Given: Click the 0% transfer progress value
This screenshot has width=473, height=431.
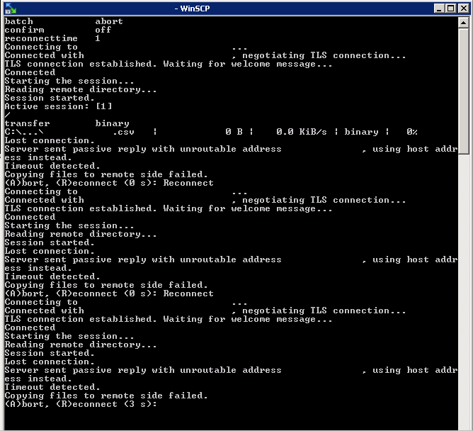Looking at the screenshot, I should tap(411, 132).
